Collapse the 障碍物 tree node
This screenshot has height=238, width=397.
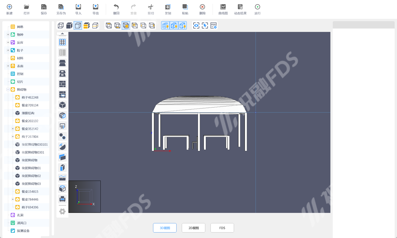coord(8,89)
